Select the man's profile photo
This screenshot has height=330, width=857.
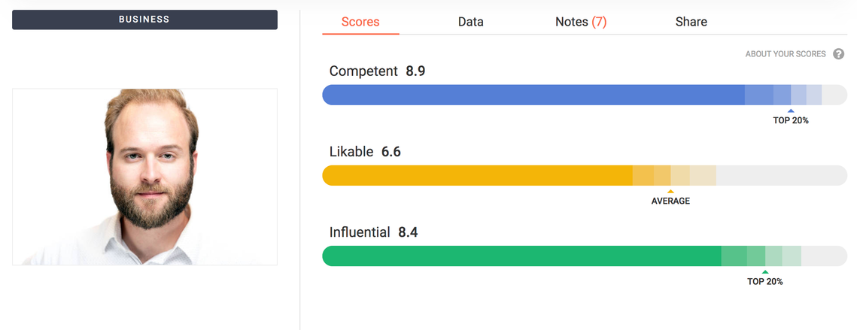click(144, 177)
